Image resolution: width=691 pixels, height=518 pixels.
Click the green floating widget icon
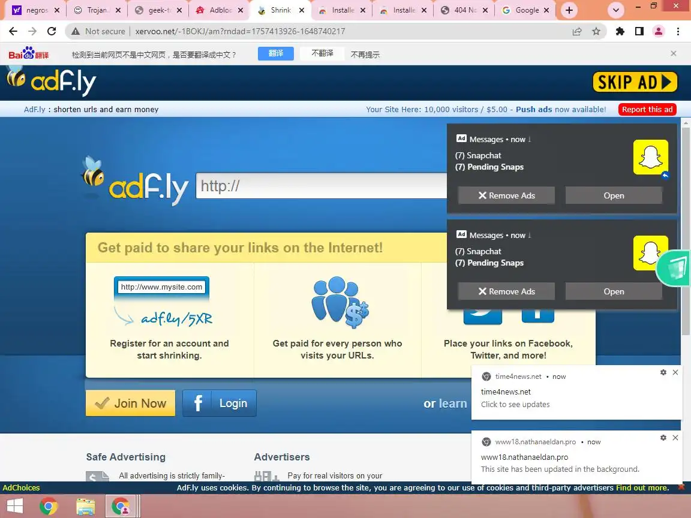pos(674,268)
